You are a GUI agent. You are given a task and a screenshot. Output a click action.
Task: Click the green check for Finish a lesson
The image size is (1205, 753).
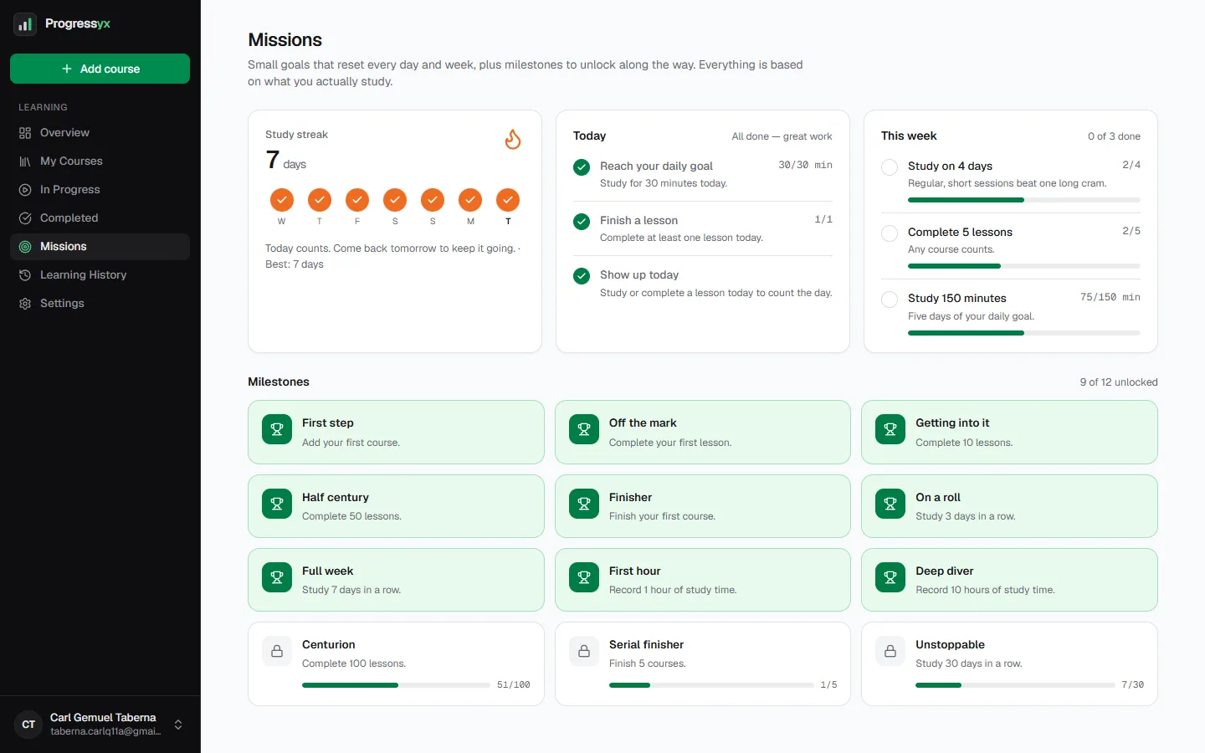(582, 222)
